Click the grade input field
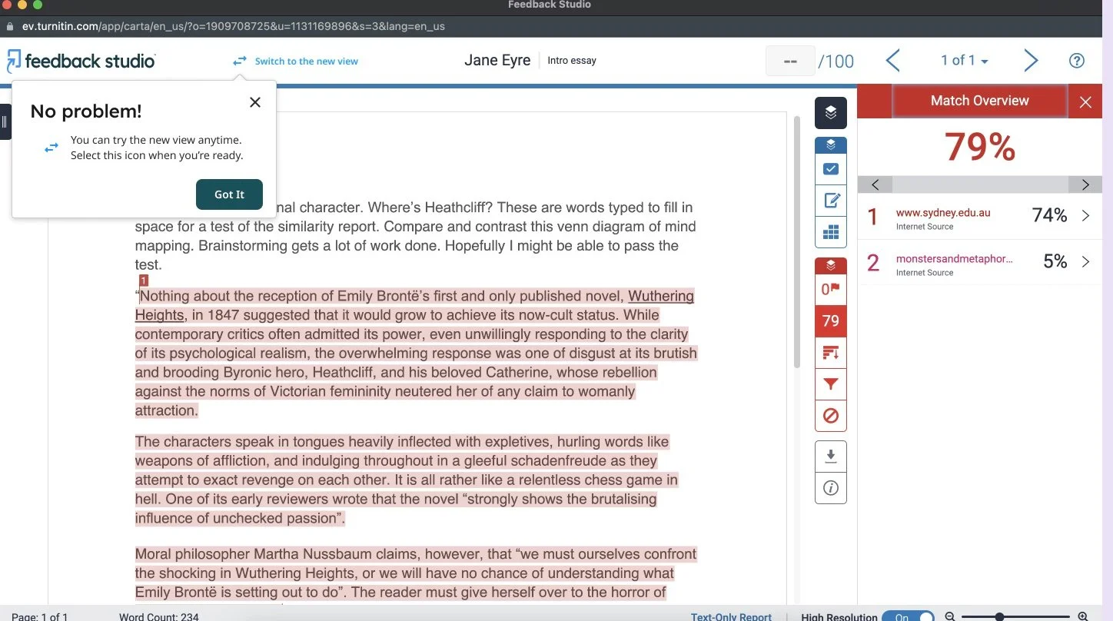This screenshot has width=1113, height=621. (x=790, y=61)
